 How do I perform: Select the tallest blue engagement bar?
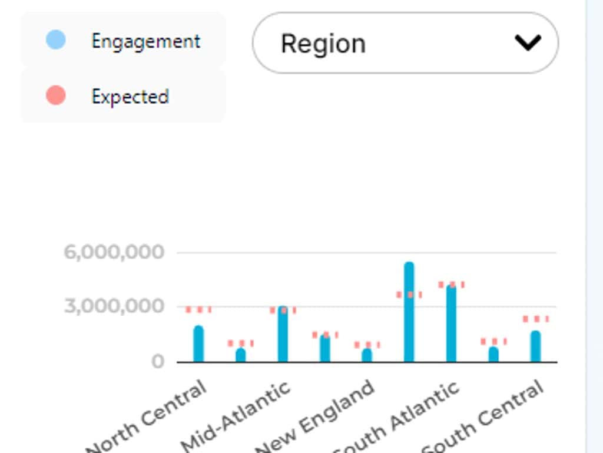tap(409, 312)
